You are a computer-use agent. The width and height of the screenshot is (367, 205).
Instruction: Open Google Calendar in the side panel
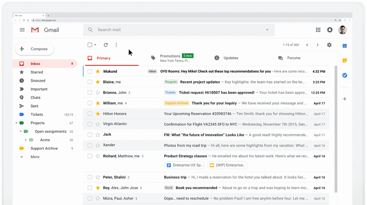pyautogui.click(x=344, y=46)
